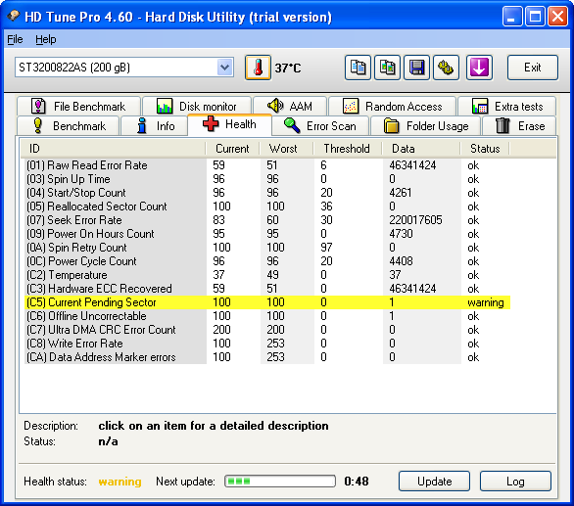Click the Data column header

[420, 149]
